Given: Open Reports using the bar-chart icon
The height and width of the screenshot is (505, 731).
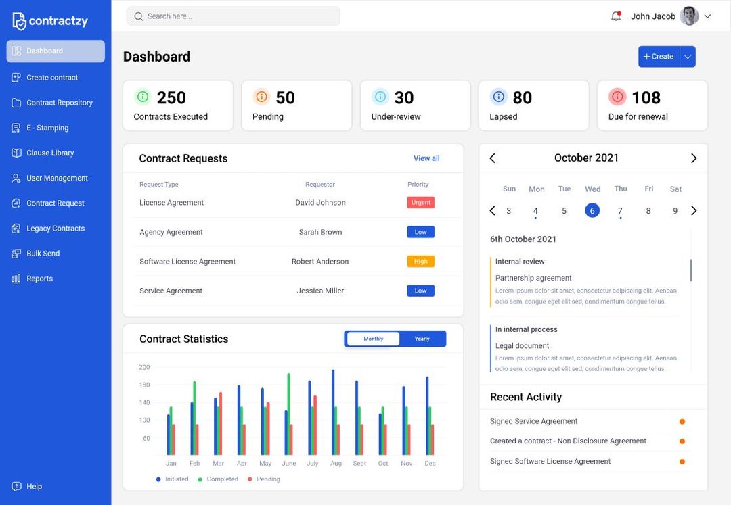Looking at the screenshot, I should click(x=15, y=278).
